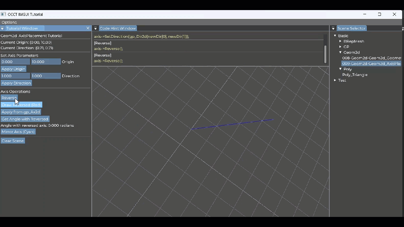Collapse the Scene Selector panel arrow
The height and width of the screenshot is (227, 404).
tap(333, 28)
